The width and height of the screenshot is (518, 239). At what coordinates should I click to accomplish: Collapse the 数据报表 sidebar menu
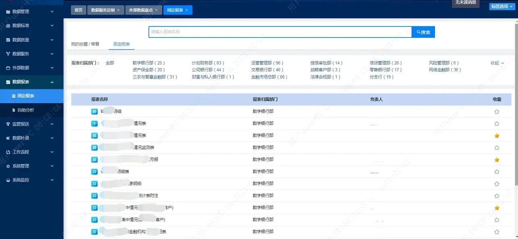point(52,82)
